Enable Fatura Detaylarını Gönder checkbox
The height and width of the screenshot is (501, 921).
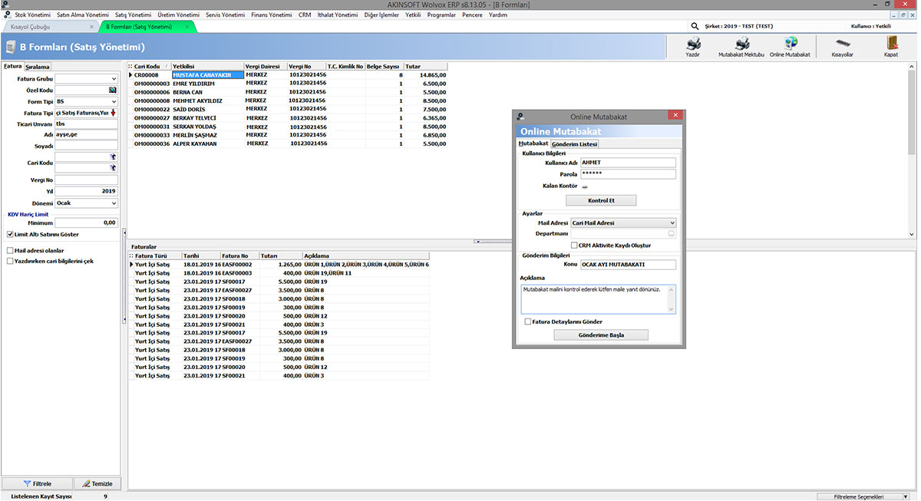(x=527, y=321)
